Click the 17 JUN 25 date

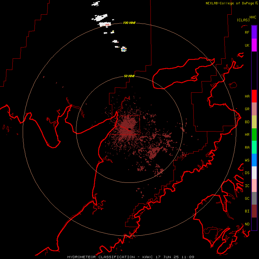tap(168, 257)
